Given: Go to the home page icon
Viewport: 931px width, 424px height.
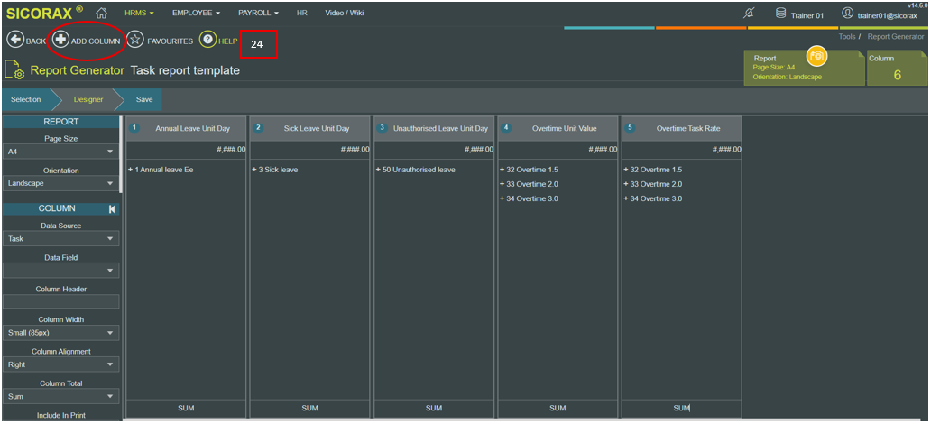Looking at the screenshot, I should click(101, 13).
